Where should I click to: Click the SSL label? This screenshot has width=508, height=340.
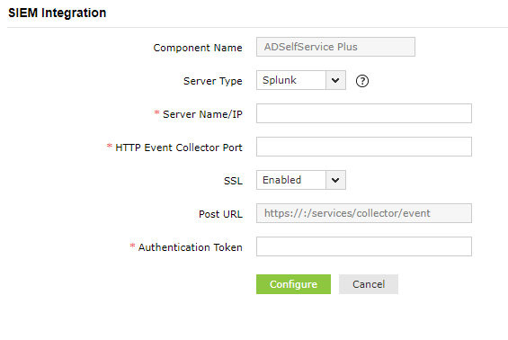point(233,181)
